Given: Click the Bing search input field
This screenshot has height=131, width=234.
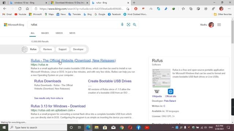Looking at the screenshot, I should 75,25.
